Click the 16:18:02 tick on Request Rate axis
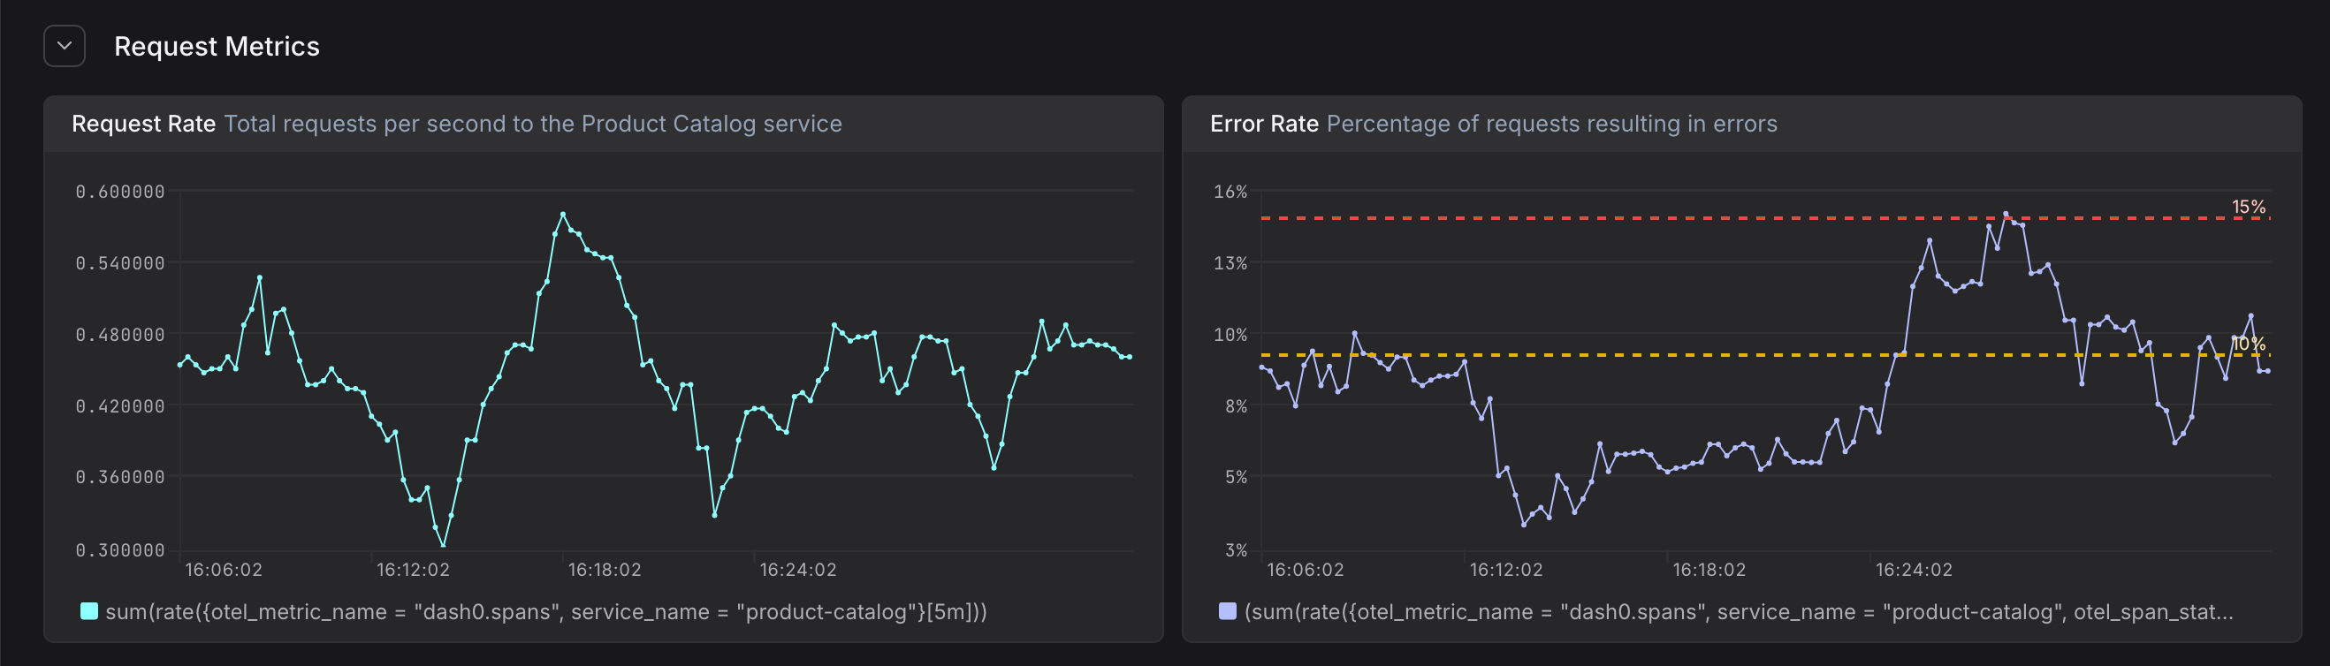The image size is (2330, 666). tap(605, 571)
